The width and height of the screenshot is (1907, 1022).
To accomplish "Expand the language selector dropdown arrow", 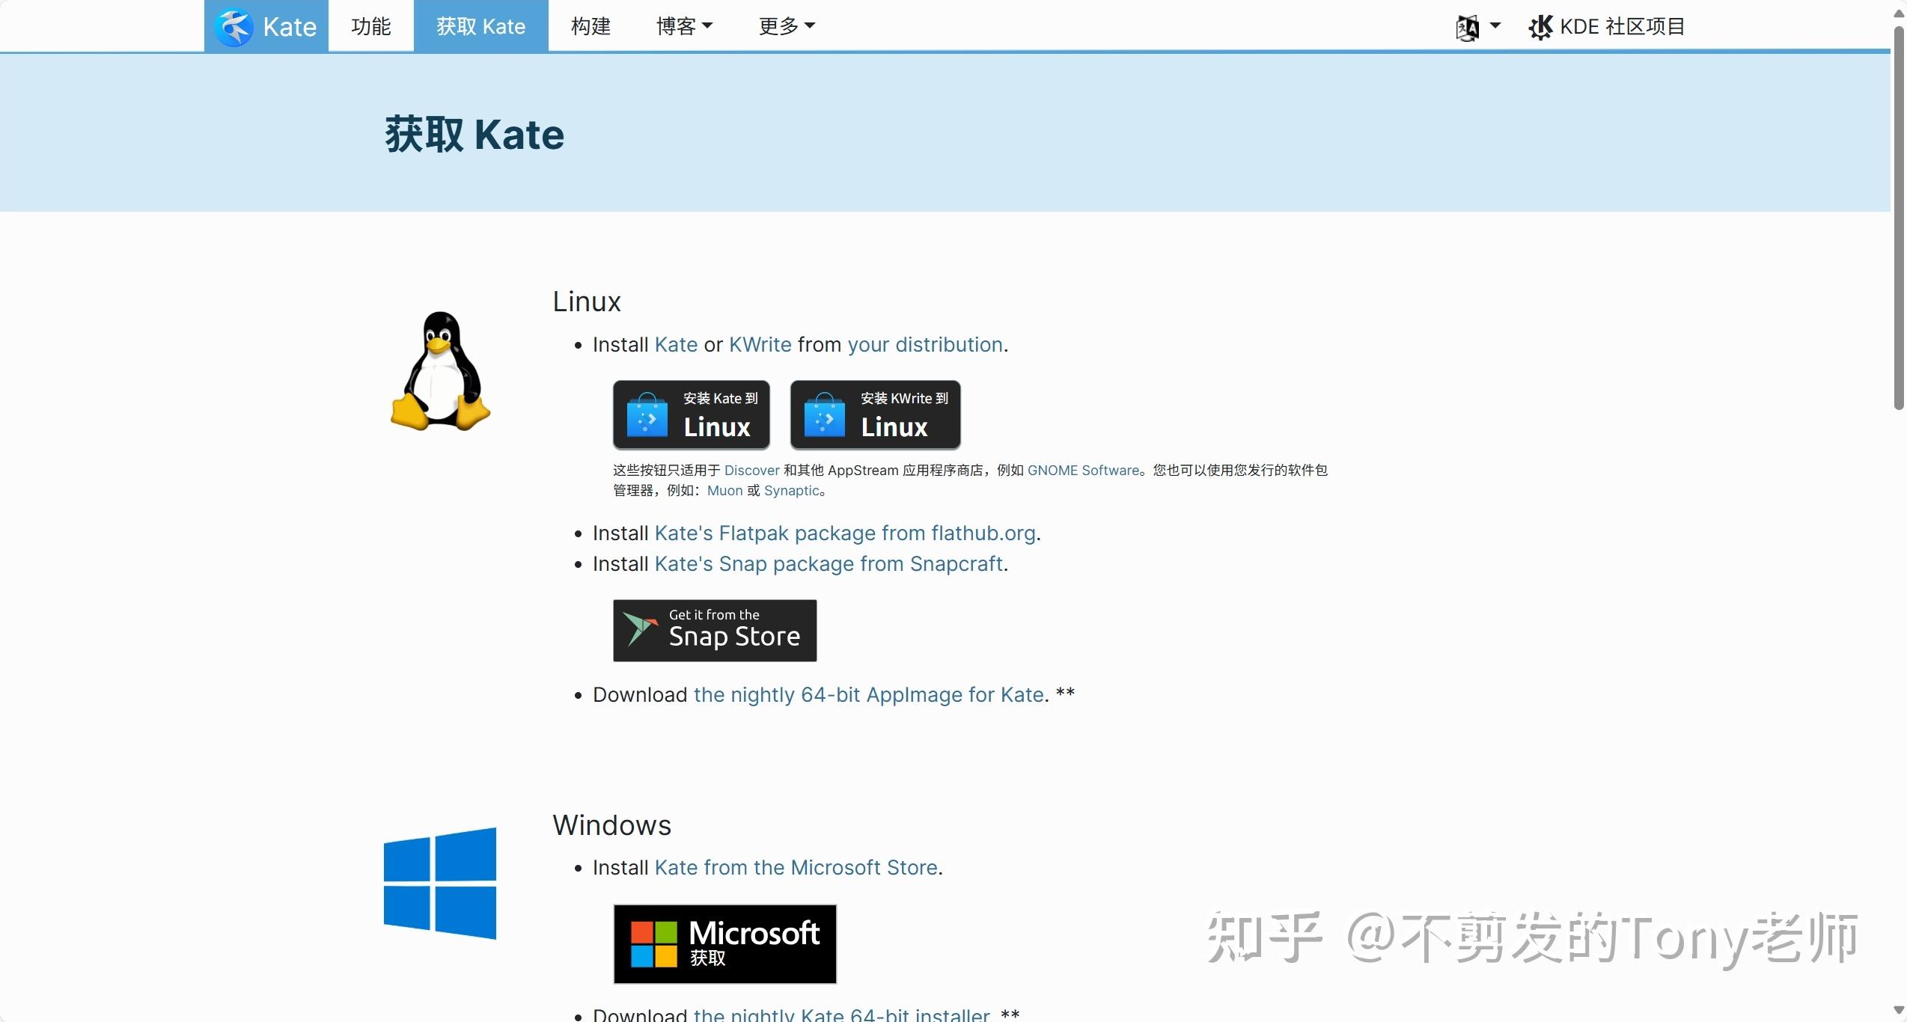I will tap(1495, 26).
